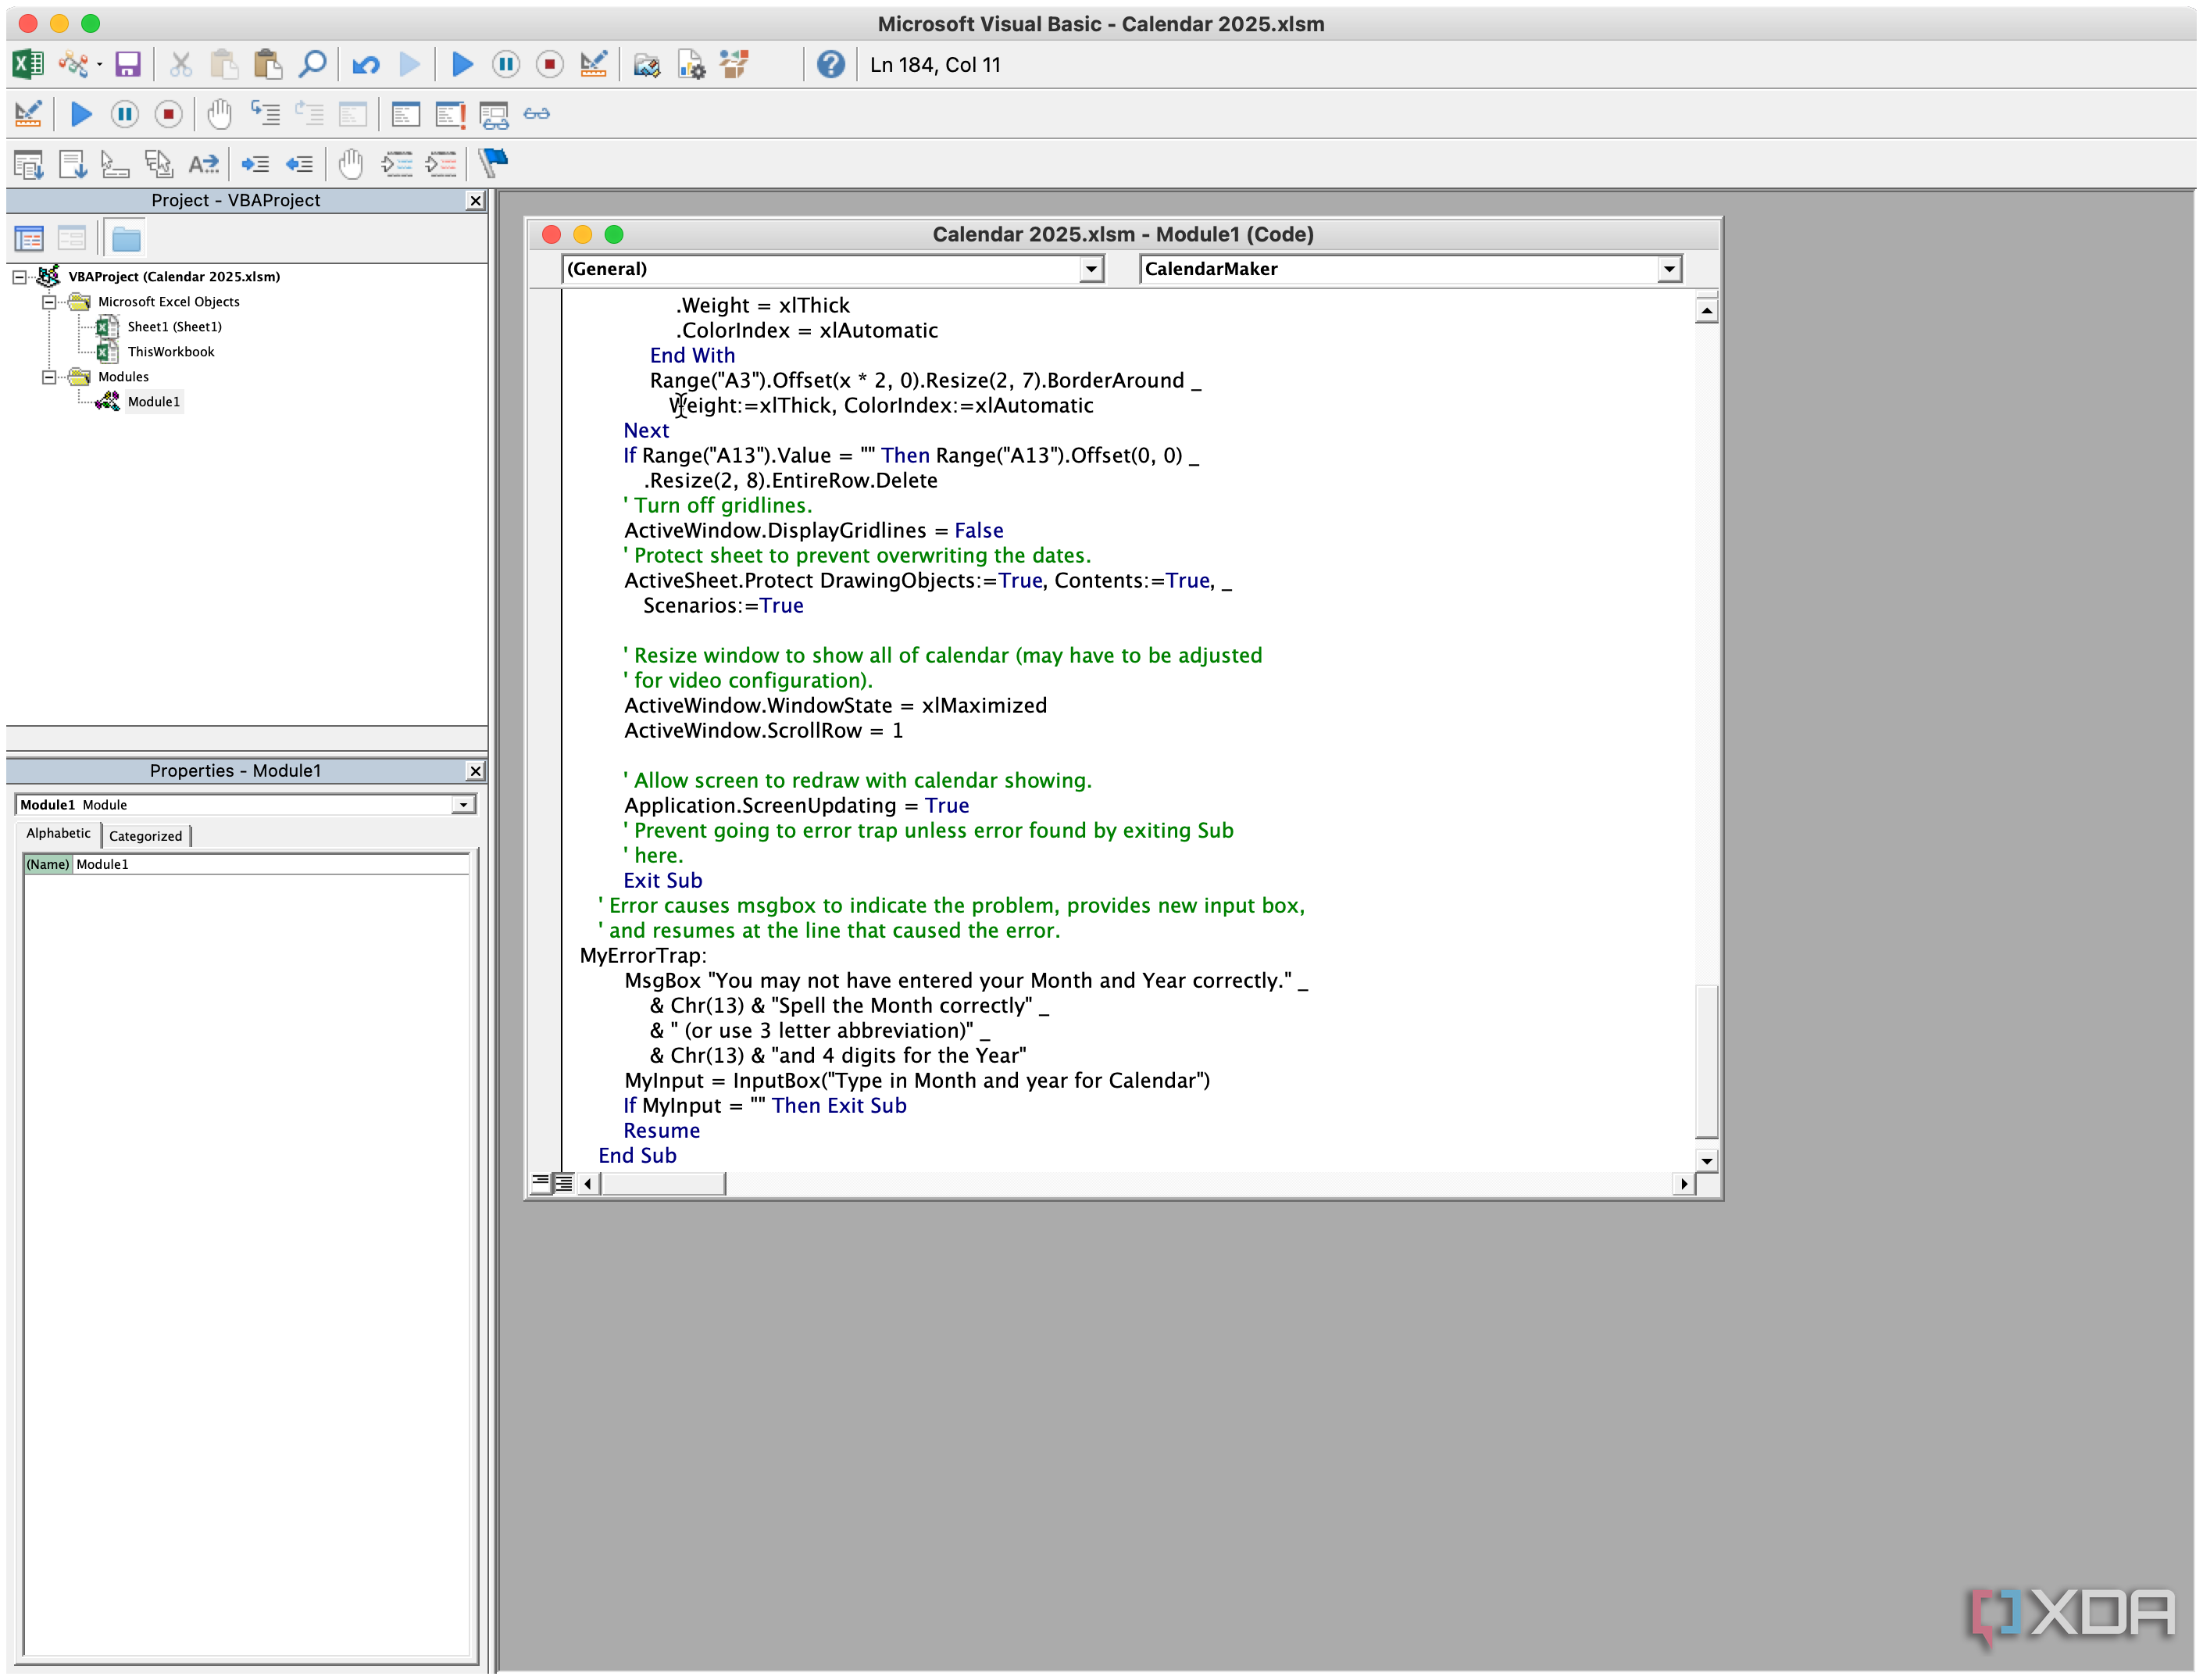Click the code window vertical scrollbar thumb
This screenshot has width=2203, height=1680.
tap(1706, 1060)
